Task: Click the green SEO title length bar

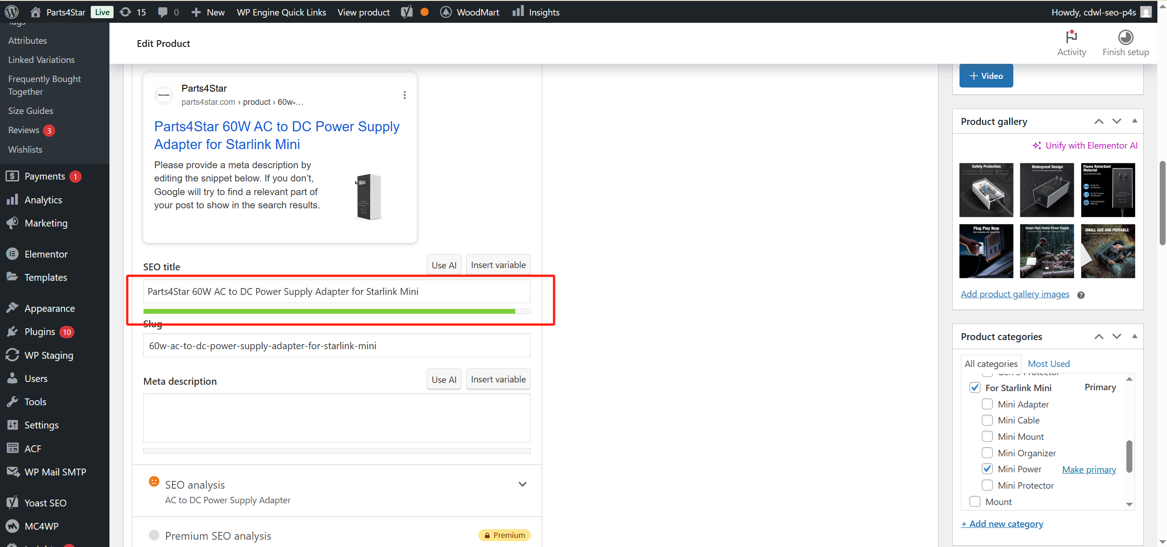Action: click(329, 311)
